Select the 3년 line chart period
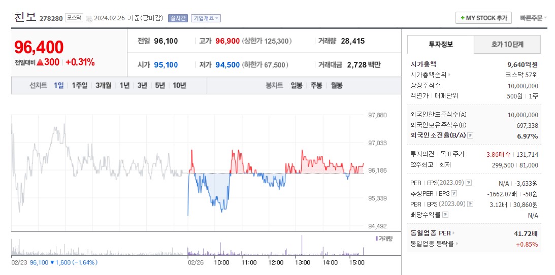This screenshot has width=555, height=275. 142,85
